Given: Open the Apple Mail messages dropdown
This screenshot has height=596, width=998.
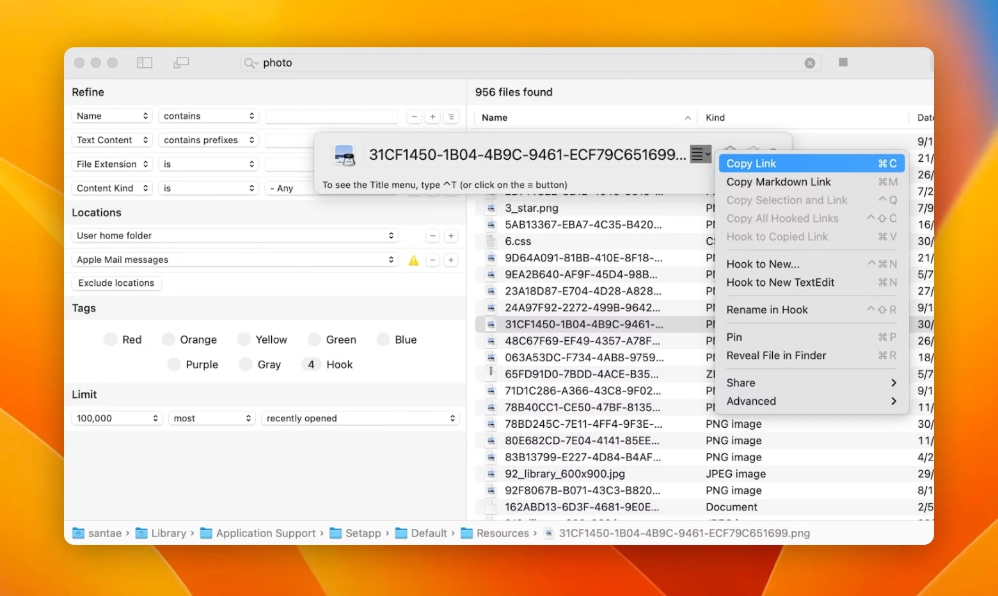Looking at the screenshot, I should click(235, 260).
